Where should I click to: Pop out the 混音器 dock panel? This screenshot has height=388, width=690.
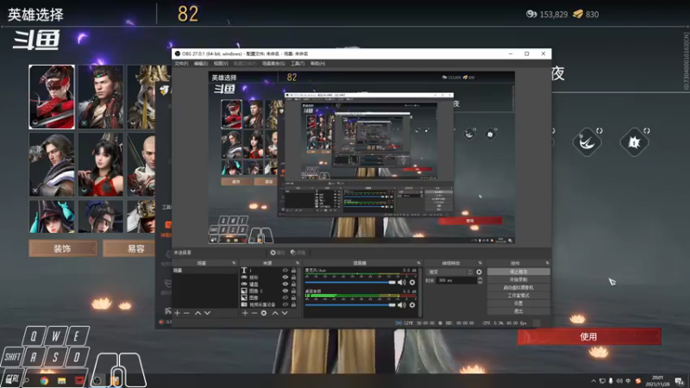click(418, 263)
